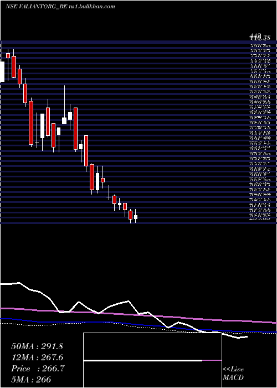The image size is (277, 388).
Task: Click the MACD indicator box
Action: click(152, 360)
